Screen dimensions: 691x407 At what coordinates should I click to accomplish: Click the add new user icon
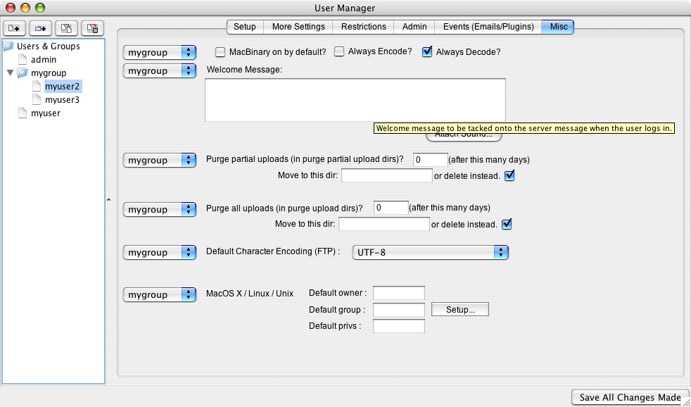15,28
